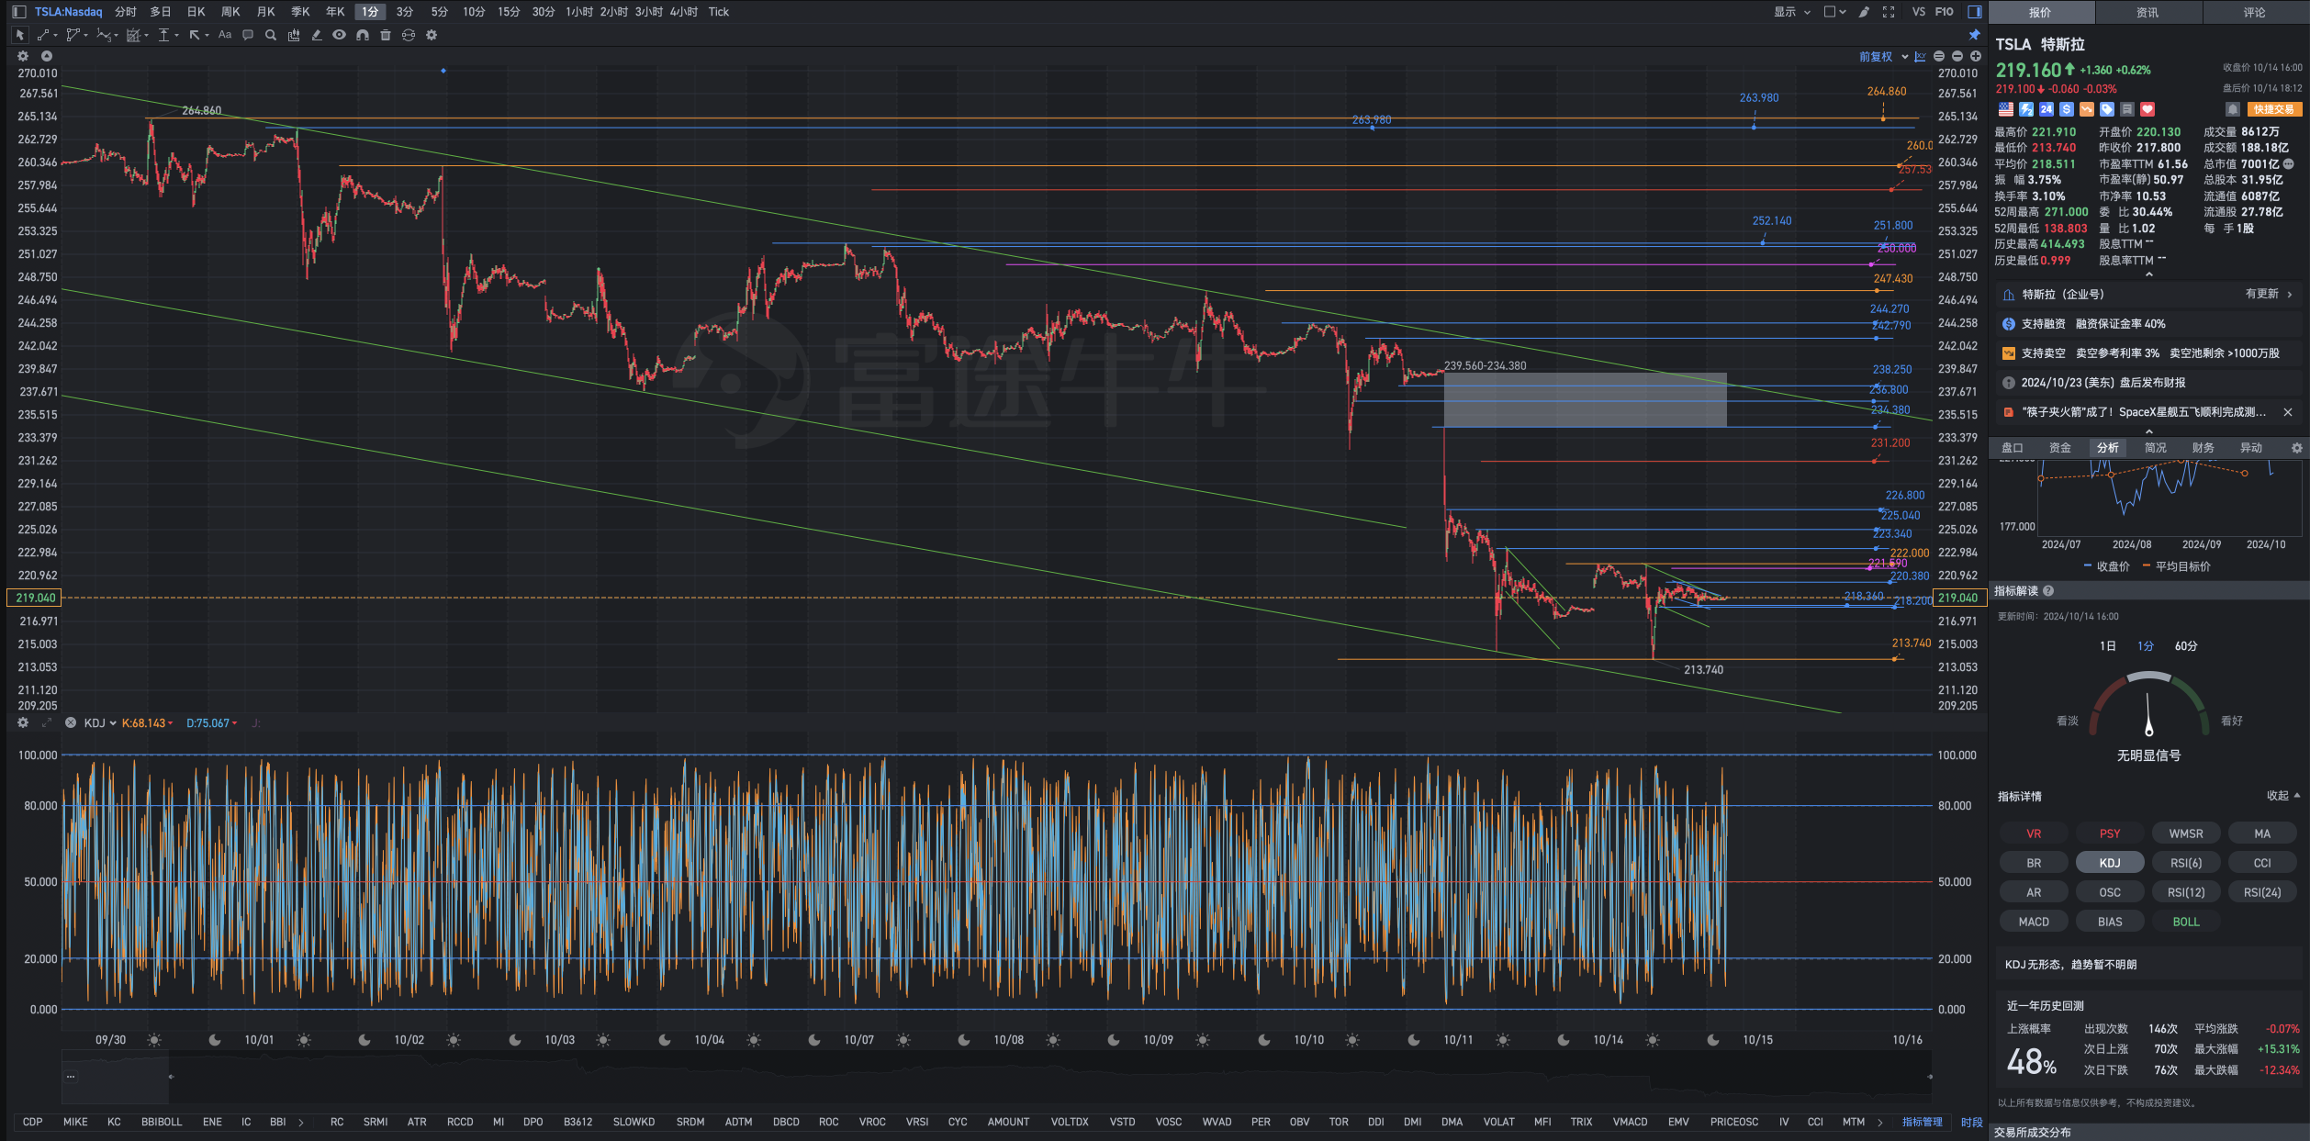This screenshot has width=2310, height=1141.
Task: Set price alert with bell icon
Action: [2233, 109]
